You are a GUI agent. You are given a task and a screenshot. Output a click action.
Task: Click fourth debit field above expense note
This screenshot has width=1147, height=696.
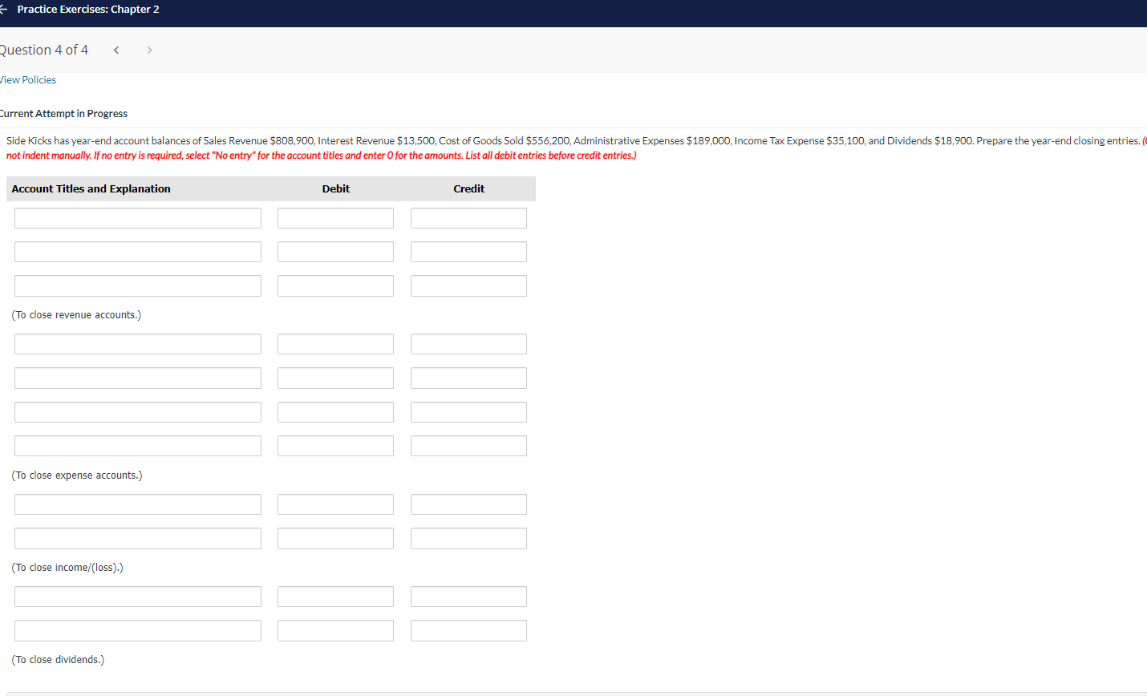(335, 446)
